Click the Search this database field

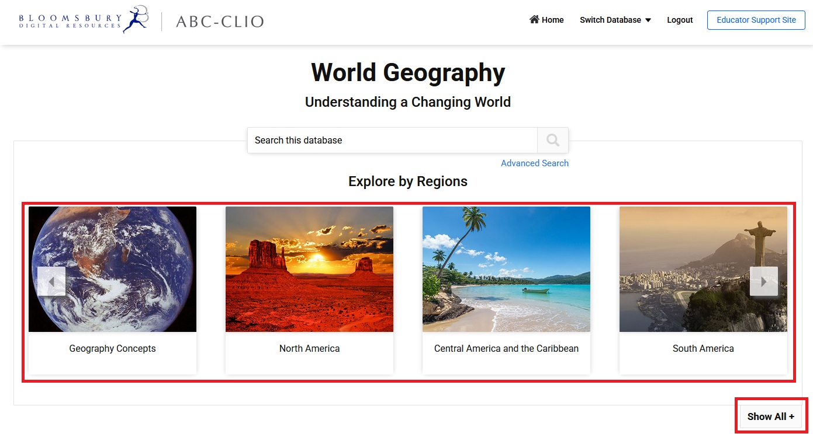[392, 140]
